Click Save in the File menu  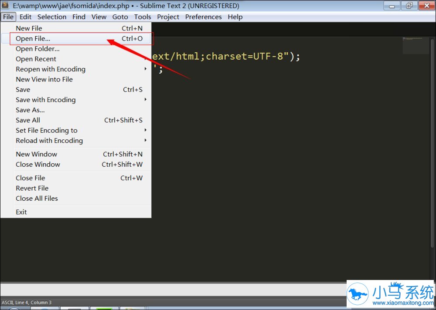(76, 90)
